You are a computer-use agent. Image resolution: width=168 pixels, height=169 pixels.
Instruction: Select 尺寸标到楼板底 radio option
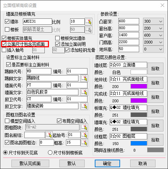tap(50, 153)
